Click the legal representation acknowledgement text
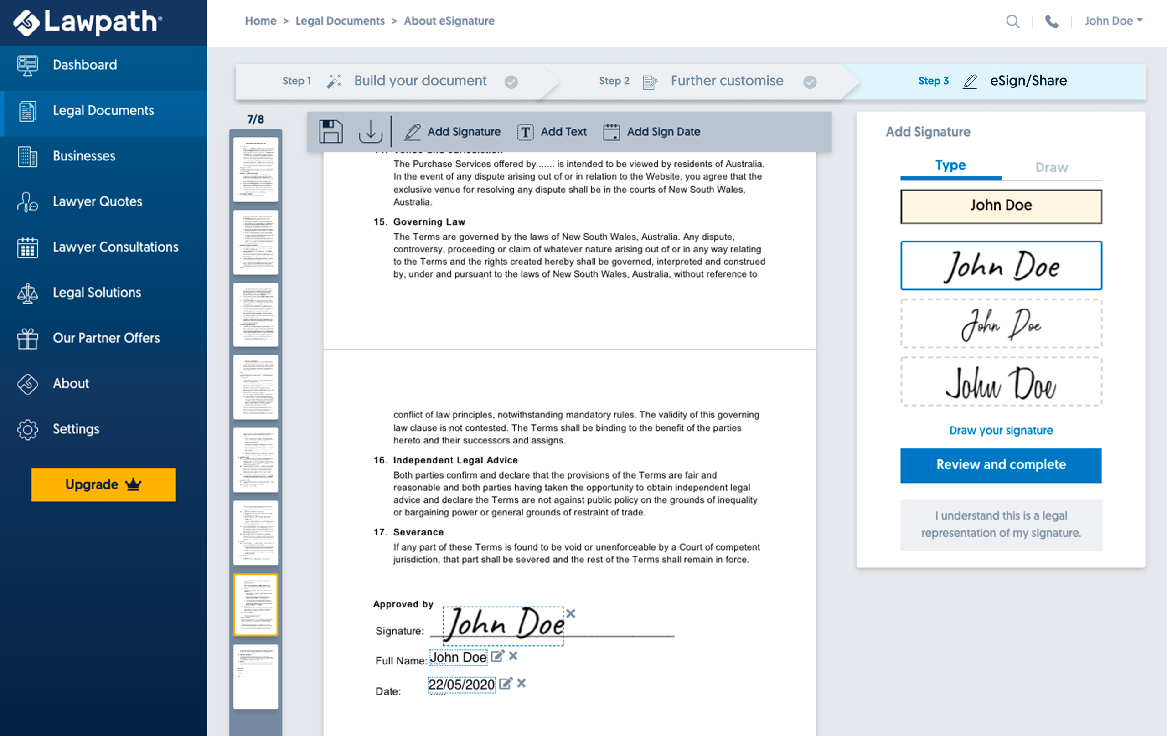The height and width of the screenshot is (736, 1167). coord(1001,525)
